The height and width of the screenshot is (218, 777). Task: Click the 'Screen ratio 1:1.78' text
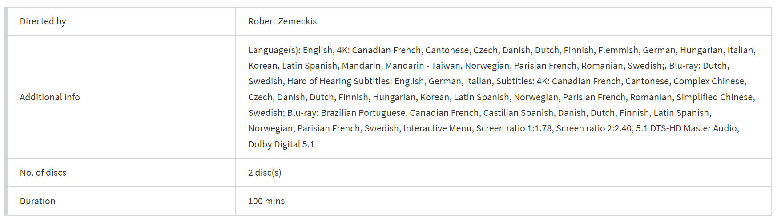pos(514,128)
